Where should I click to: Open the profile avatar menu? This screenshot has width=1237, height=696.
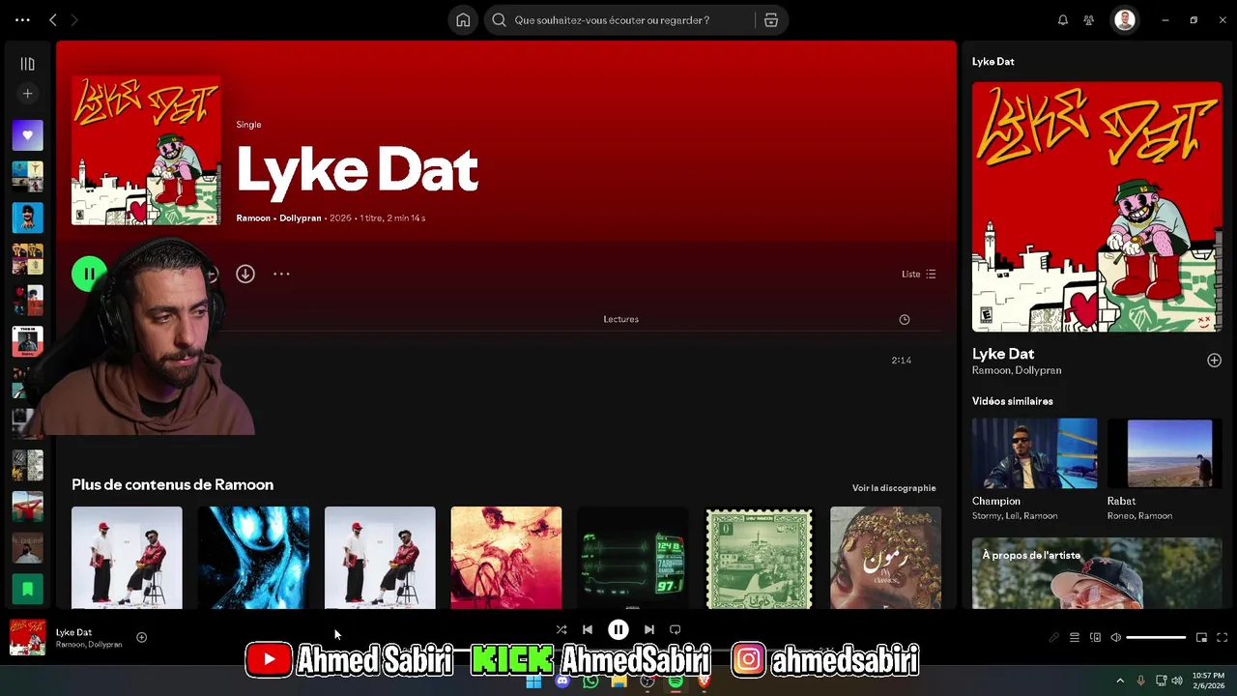point(1124,20)
